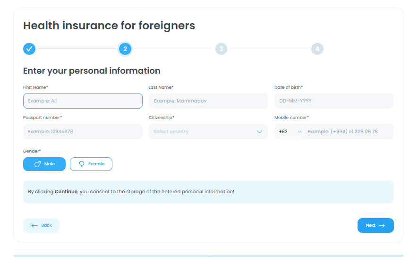The height and width of the screenshot is (264, 418).
Task: Focus the Mobile number text field
Action: [348, 132]
